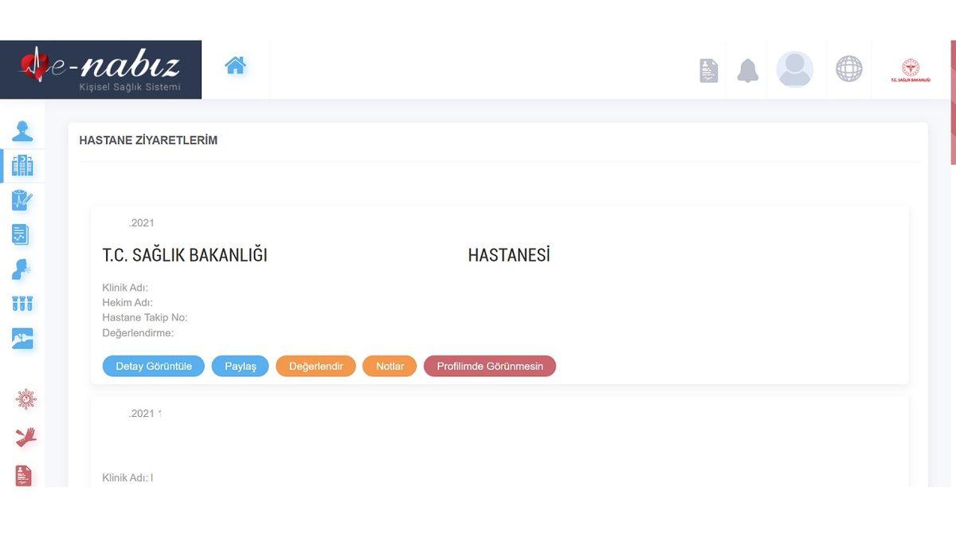The image size is (956, 538).
Task: Open lab results via the test tubes icon
Action: click(22, 303)
